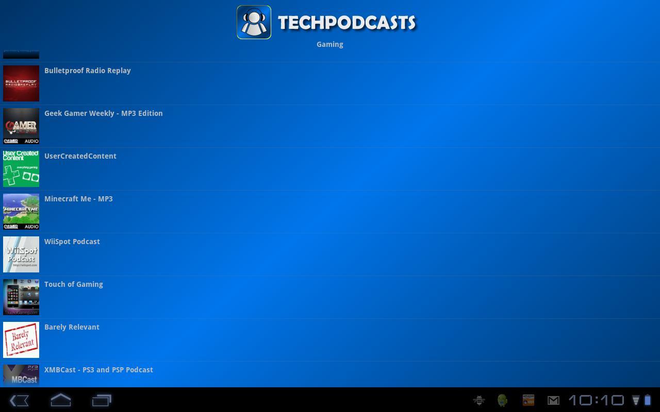Viewport: 660px width, 412px height.
Task: Select Bulletproof Radio Replay title
Action: [88, 71]
